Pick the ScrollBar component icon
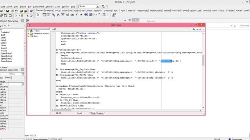Image resolution: width=250 pixels, height=140 pixels. tap(95, 15)
